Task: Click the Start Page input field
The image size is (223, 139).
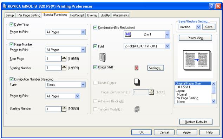Action: tap(54, 59)
